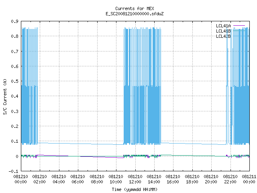Click the "081210 12:00" time tick label
Image resolution: width=257 pixels, height=193 pixels.
pos(135,179)
